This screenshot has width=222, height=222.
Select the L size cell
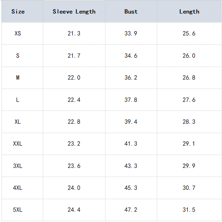pos(18,100)
